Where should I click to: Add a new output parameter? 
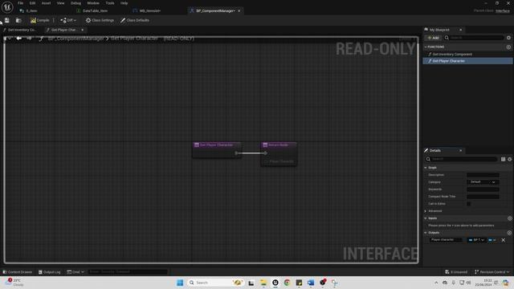click(510, 233)
